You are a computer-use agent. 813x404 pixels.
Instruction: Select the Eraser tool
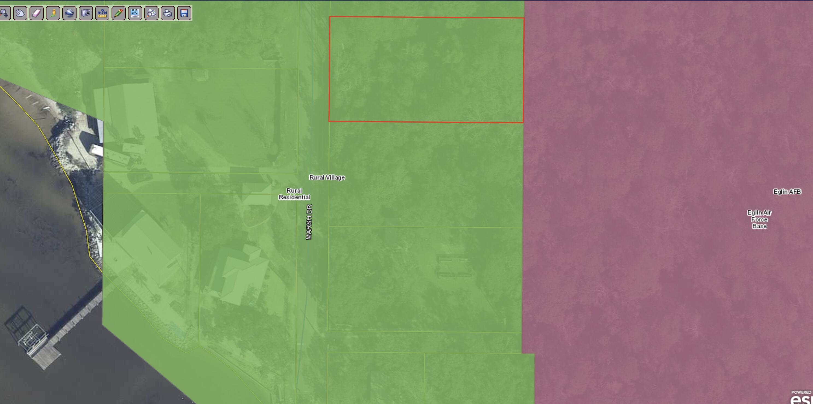37,13
